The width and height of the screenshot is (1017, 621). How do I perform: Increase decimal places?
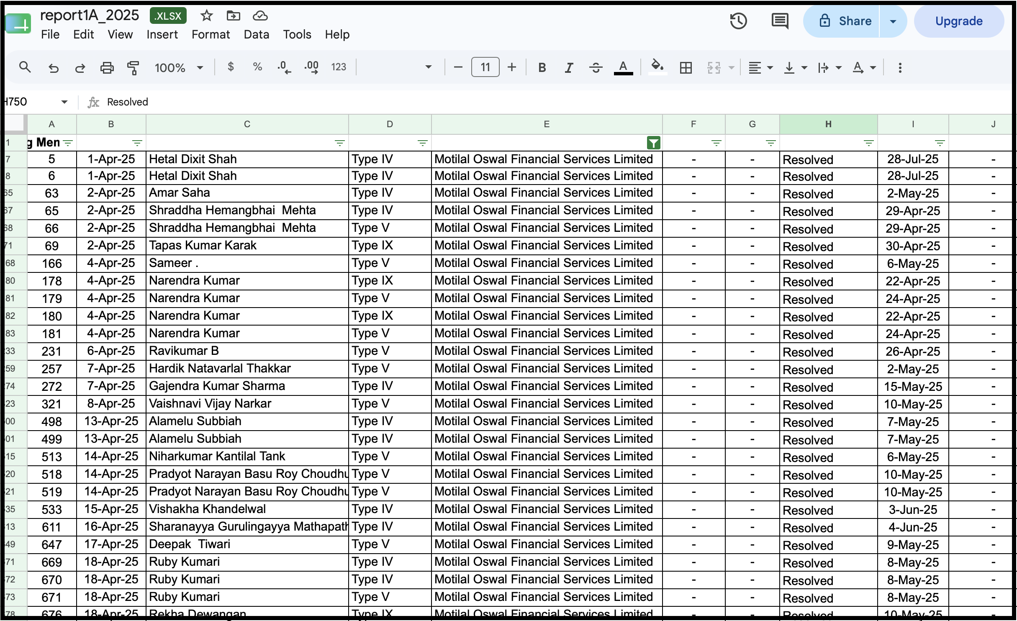tap(311, 67)
